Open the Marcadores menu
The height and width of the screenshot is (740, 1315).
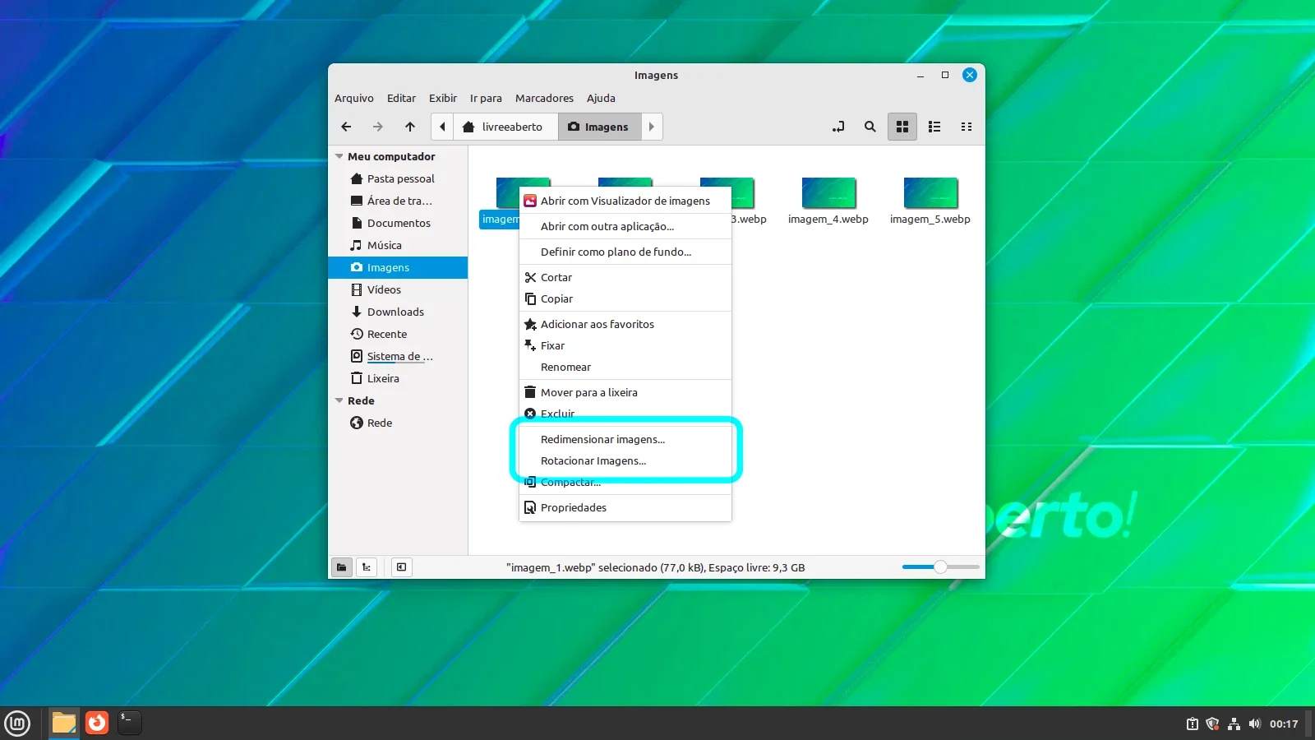click(x=544, y=98)
